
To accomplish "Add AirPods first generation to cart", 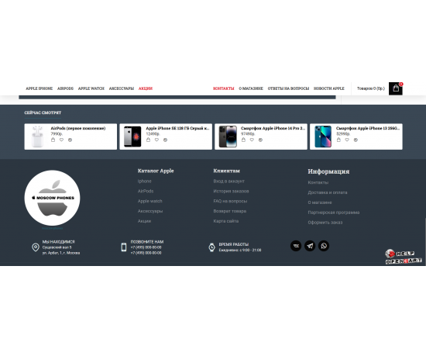I will point(53,140).
